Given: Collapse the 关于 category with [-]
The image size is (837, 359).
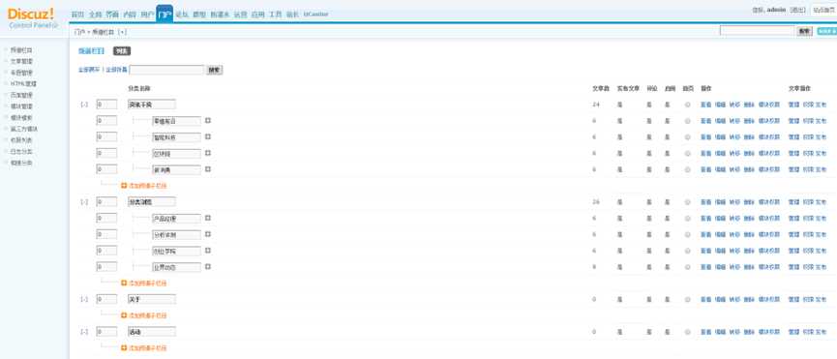Looking at the screenshot, I should tap(84, 299).
